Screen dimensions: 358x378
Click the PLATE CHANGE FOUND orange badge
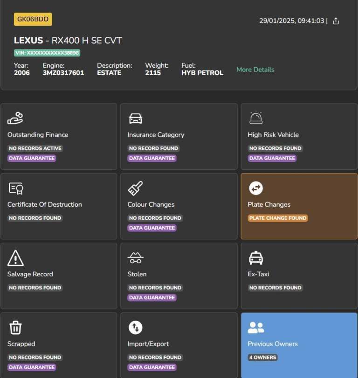[x=278, y=218]
